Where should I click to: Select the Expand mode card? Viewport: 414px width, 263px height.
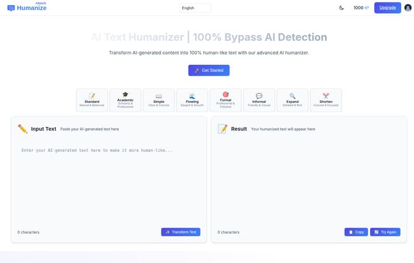coord(292,100)
